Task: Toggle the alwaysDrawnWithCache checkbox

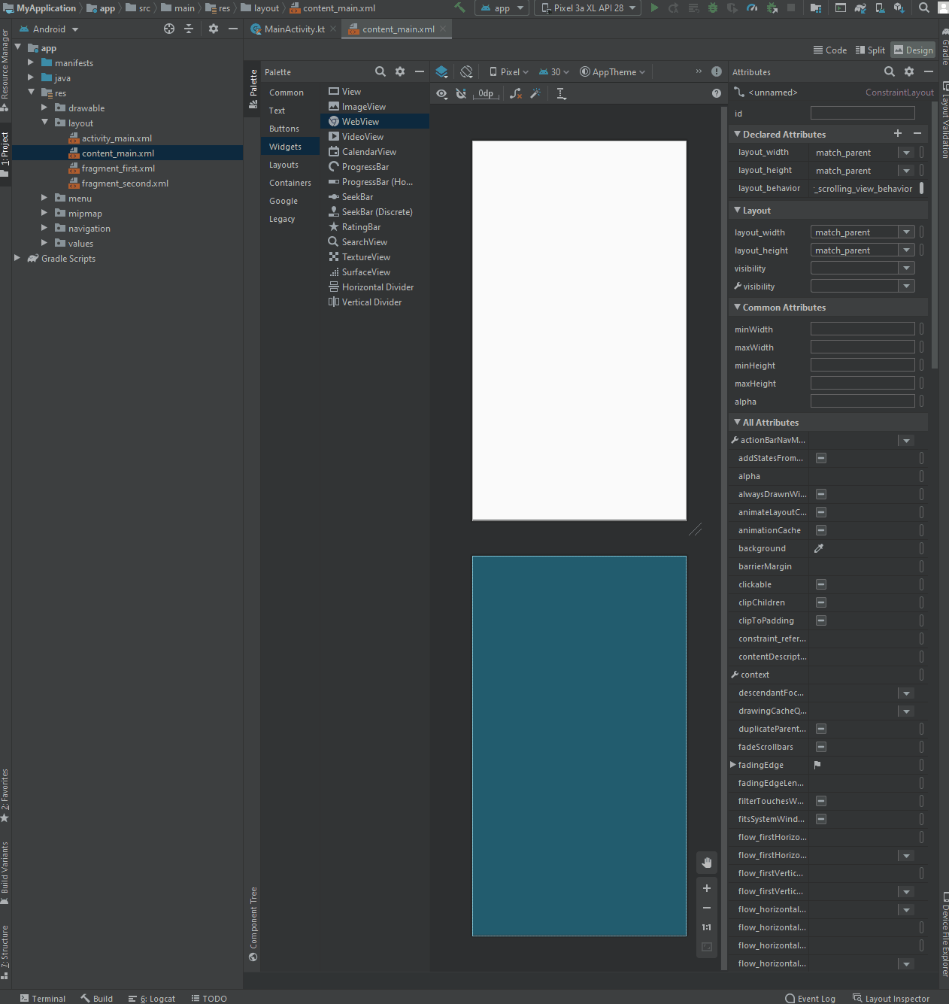Action: pyautogui.click(x=821, y=494)
